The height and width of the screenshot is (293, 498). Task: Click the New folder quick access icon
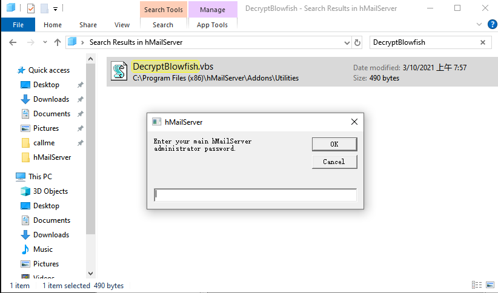(x=44, y=8)
